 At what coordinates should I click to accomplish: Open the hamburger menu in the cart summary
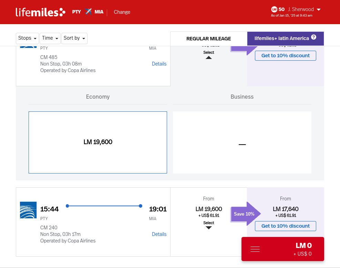(255, 249)
